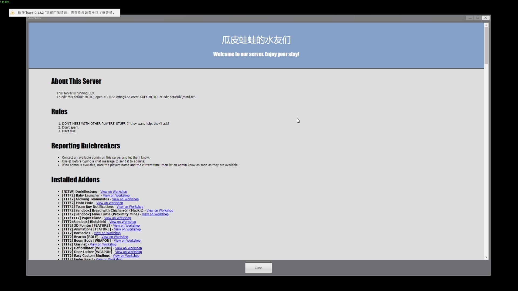This screenshot has width=518, height=291.
Task: Open Workshop link for Paper Plane
Action: click(117, 218)
